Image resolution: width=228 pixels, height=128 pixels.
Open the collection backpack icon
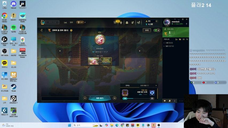pos(127,22)
